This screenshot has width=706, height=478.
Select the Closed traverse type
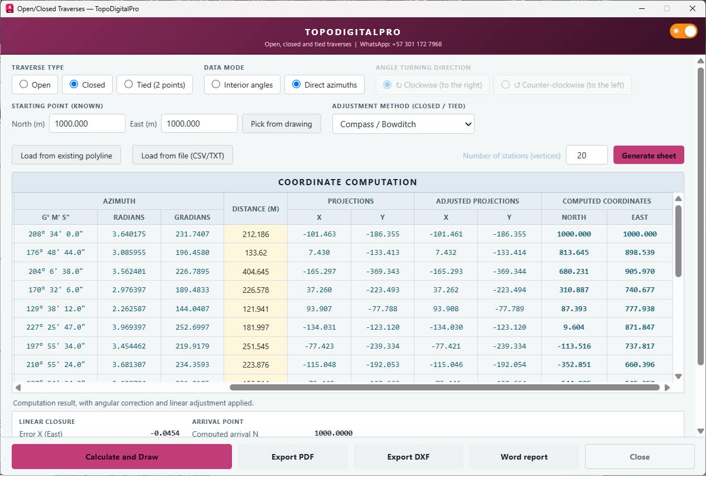87,85
